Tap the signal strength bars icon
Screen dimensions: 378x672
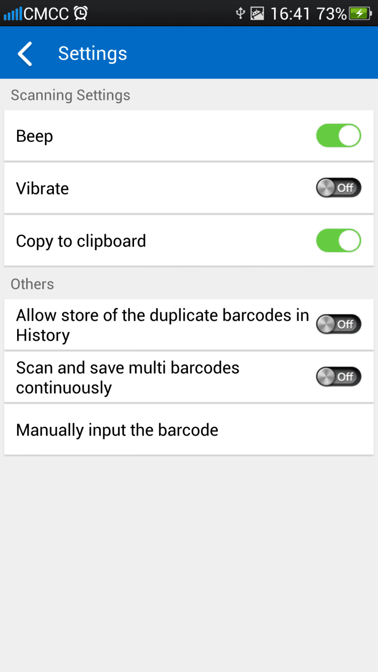click(x=13, y=14)
